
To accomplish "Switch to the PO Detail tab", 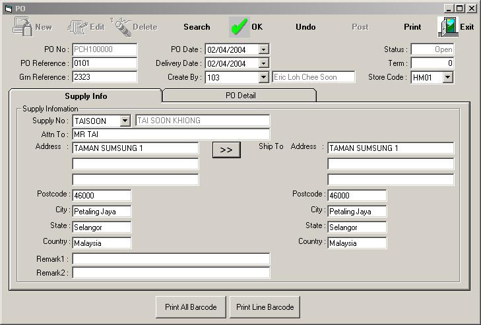I will click(240, 96).
